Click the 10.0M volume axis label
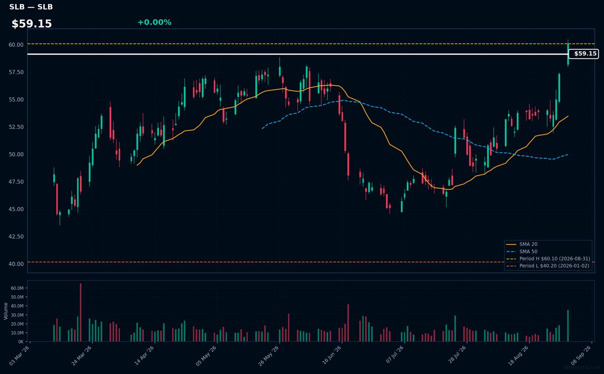The image size is (604, 374). coord(17,333)
